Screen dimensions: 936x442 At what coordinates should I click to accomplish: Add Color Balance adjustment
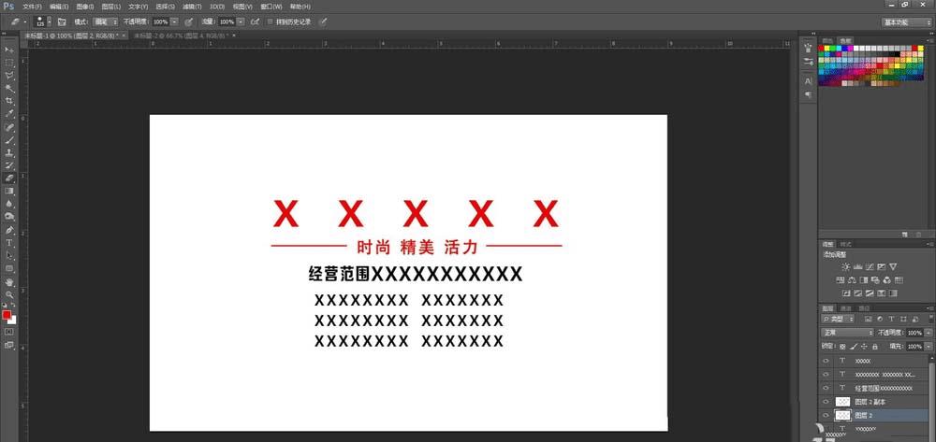[852, 280]
